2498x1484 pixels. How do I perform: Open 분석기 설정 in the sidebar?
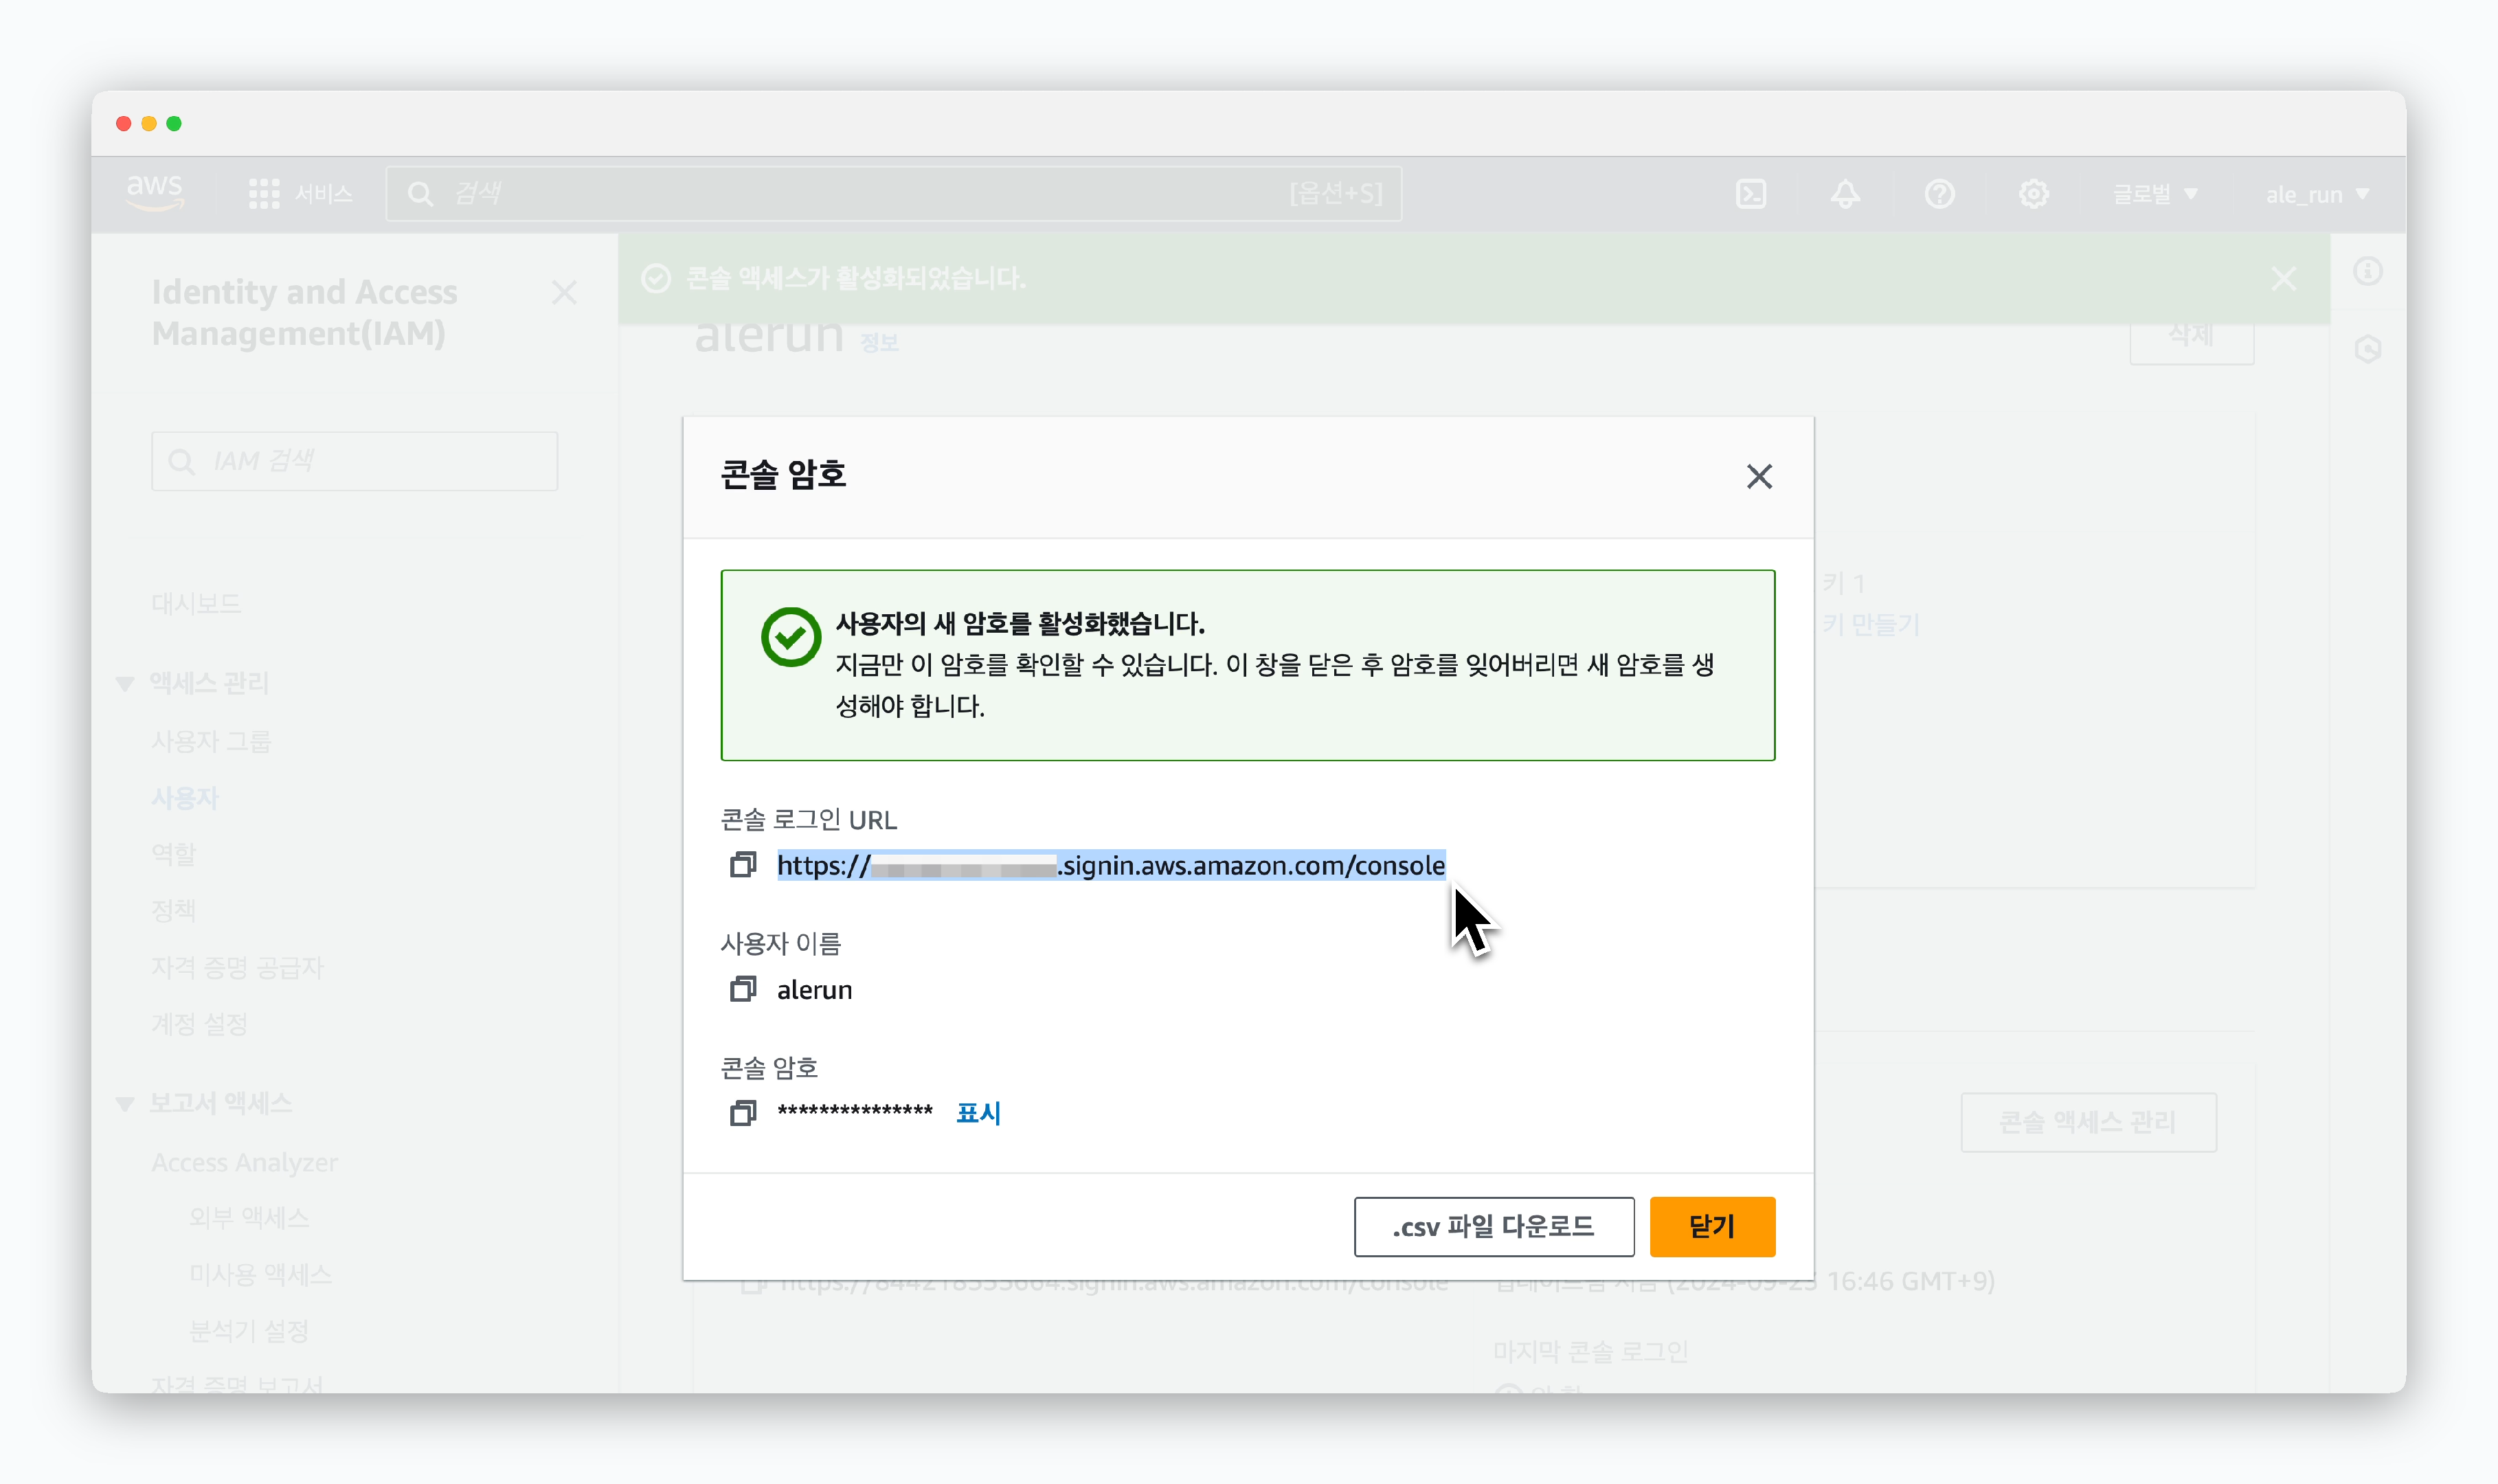pyautogui.click(x=249, y=1331)
